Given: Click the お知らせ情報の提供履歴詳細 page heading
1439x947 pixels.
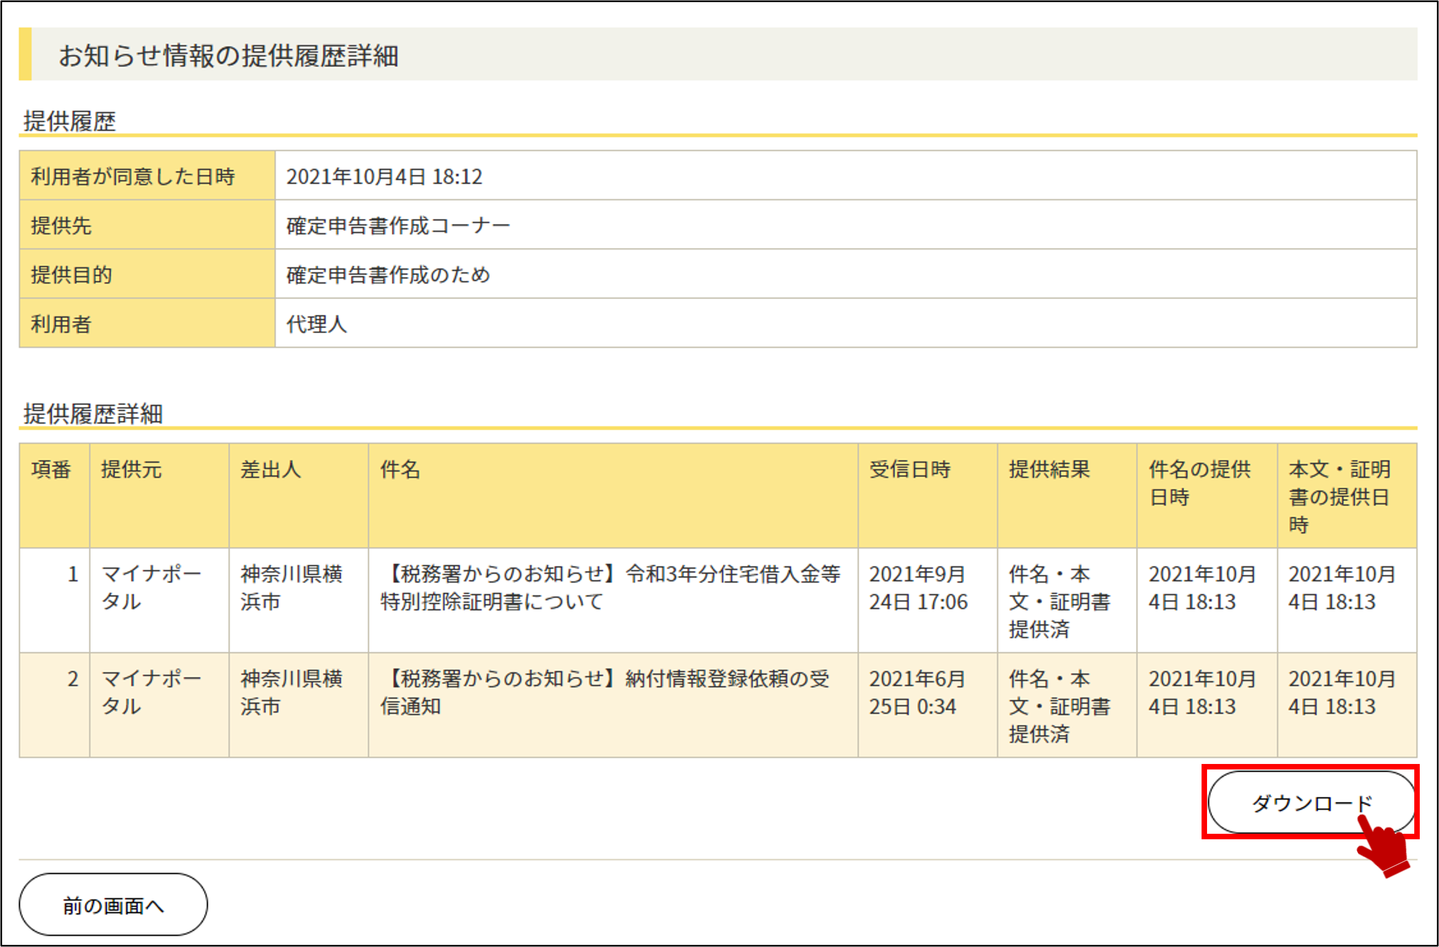Looking at the screenshot, I should (229, 55).
